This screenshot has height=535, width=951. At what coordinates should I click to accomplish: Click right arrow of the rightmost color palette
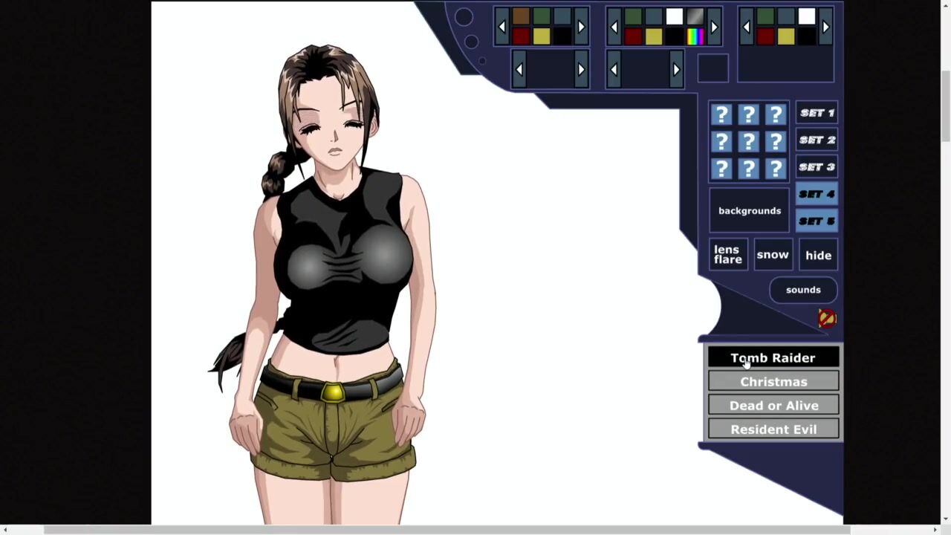click(x=825, y=27)
